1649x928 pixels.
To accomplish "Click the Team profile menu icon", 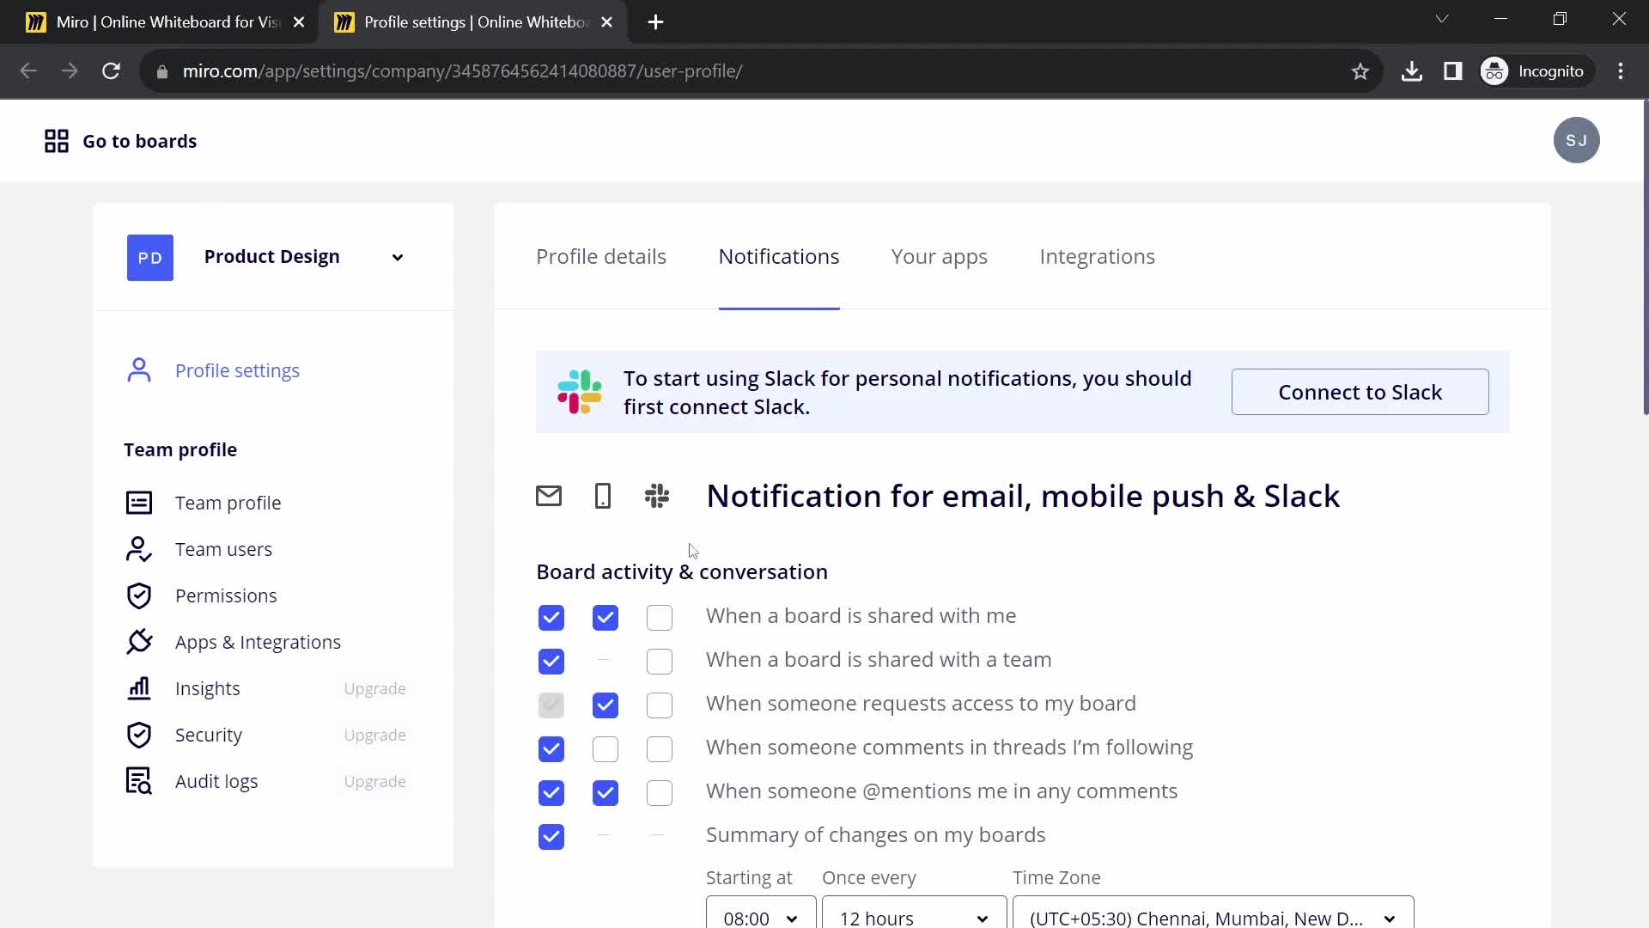I will tap(139, 502).
